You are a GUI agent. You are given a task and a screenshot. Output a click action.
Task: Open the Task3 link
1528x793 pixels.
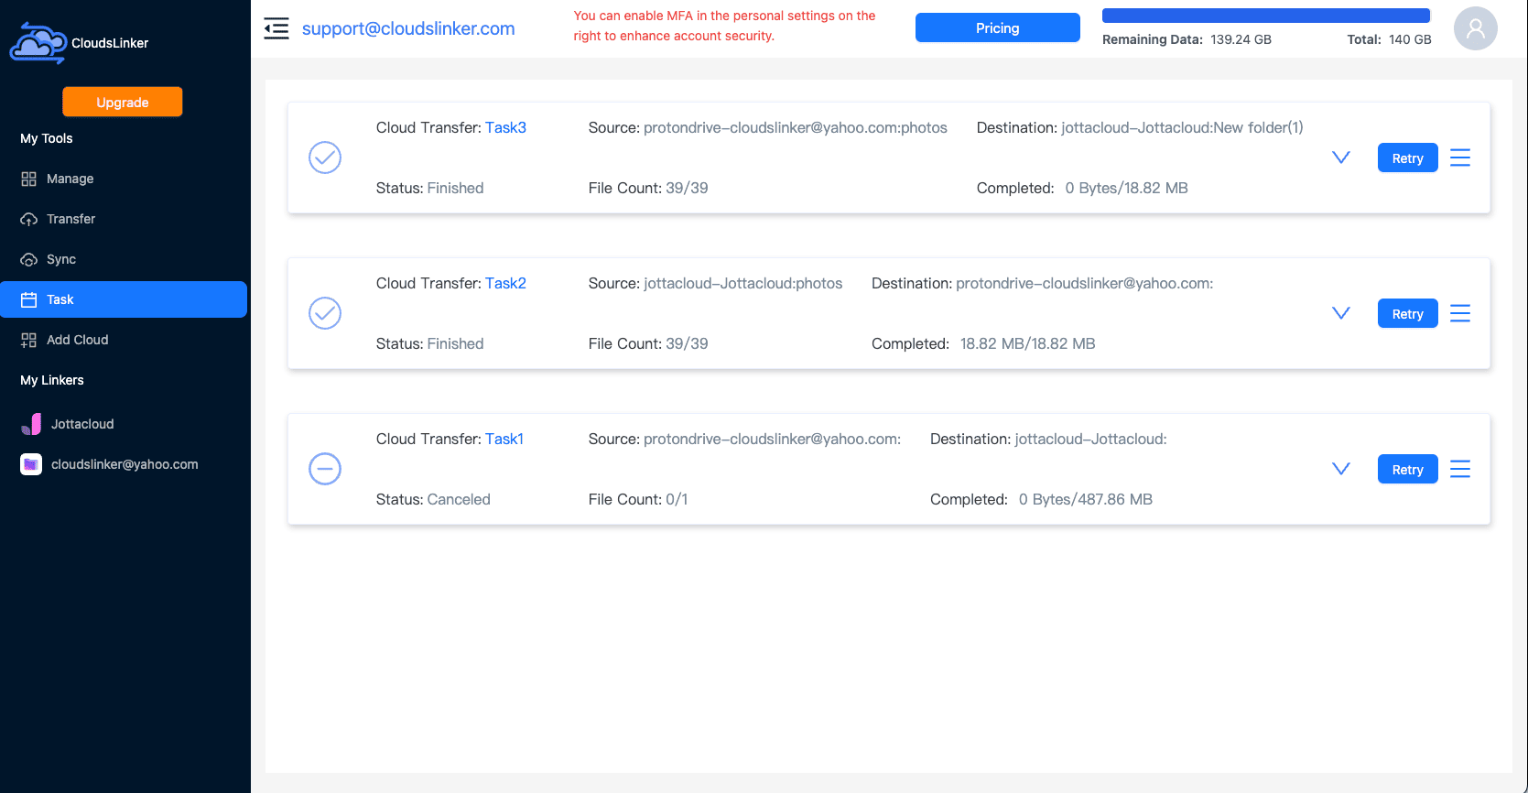[x=505, y=127]
